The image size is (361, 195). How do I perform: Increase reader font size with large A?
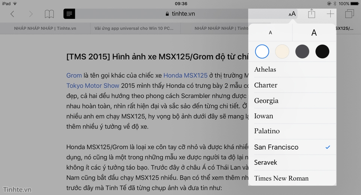point(314,32)
